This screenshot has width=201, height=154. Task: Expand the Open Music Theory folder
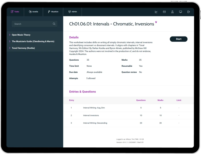coord(21,35)
